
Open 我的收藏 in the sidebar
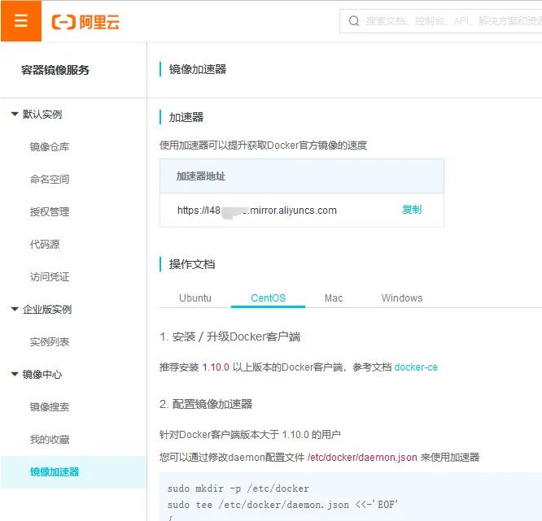(x=50, y=439)
